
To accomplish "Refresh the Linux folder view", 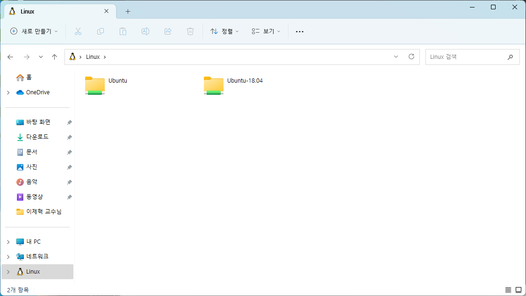I will point(411,56).
